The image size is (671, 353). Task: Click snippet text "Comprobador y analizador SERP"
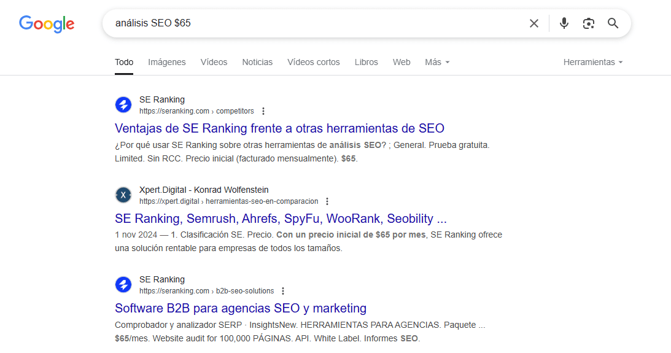179,325
